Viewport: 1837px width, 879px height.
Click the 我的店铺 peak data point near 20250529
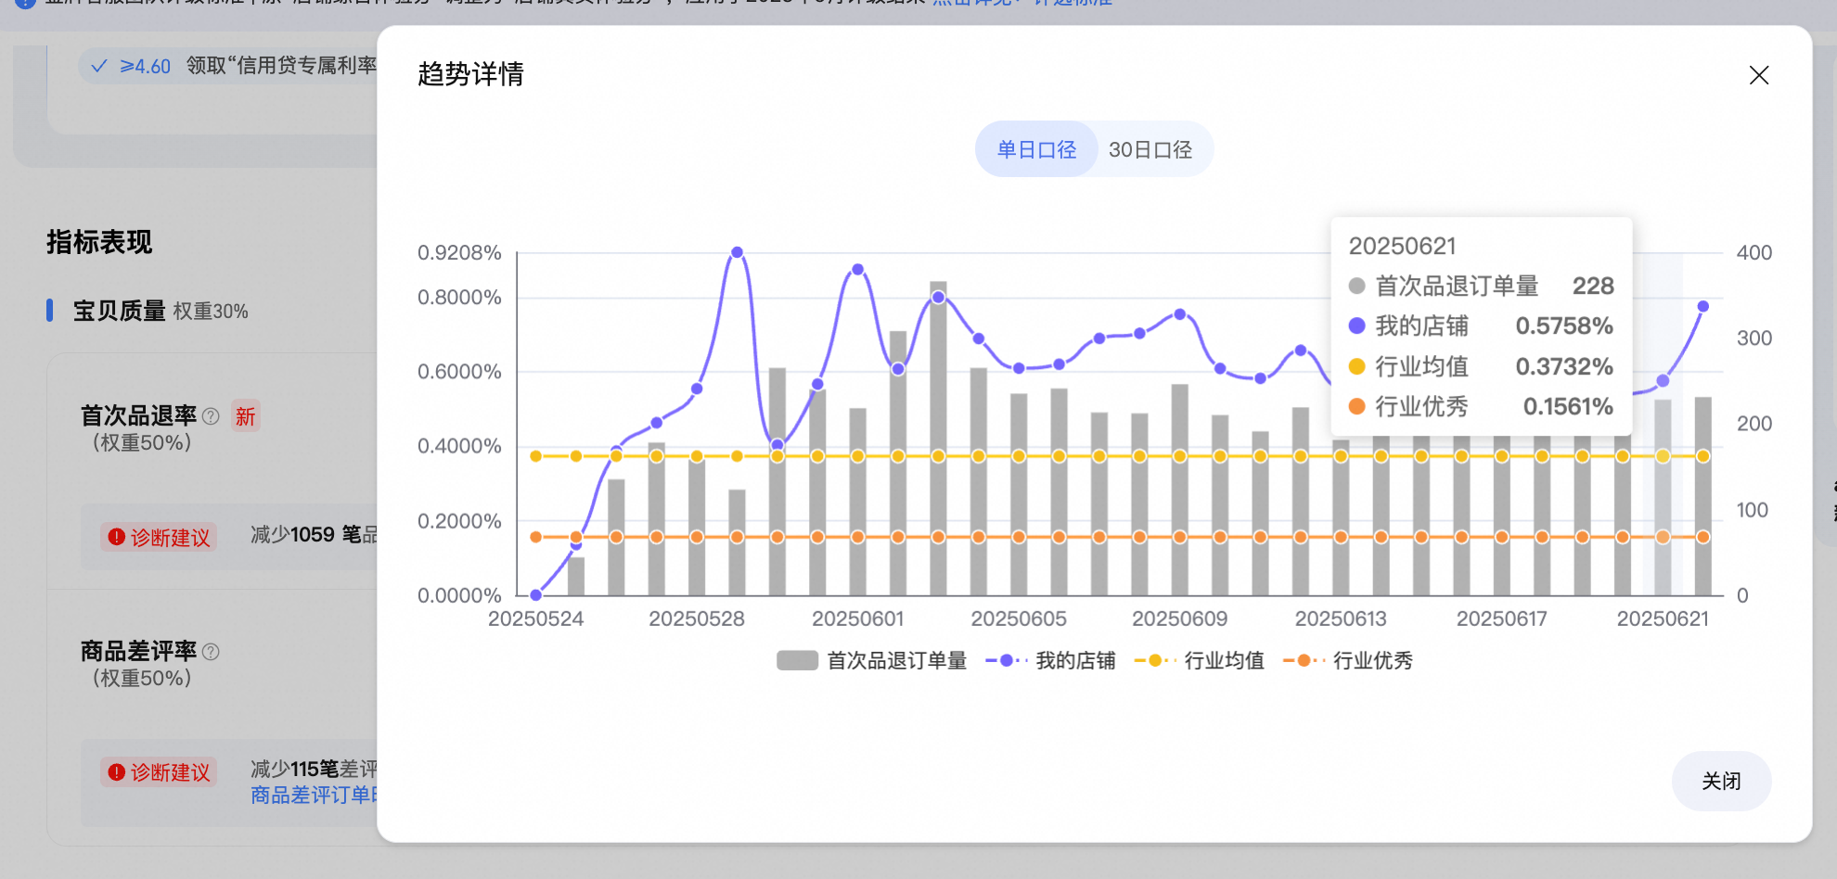click(737, 252)
